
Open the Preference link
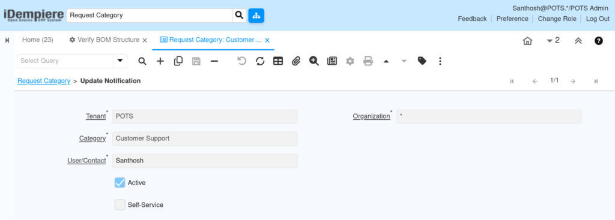512,19
